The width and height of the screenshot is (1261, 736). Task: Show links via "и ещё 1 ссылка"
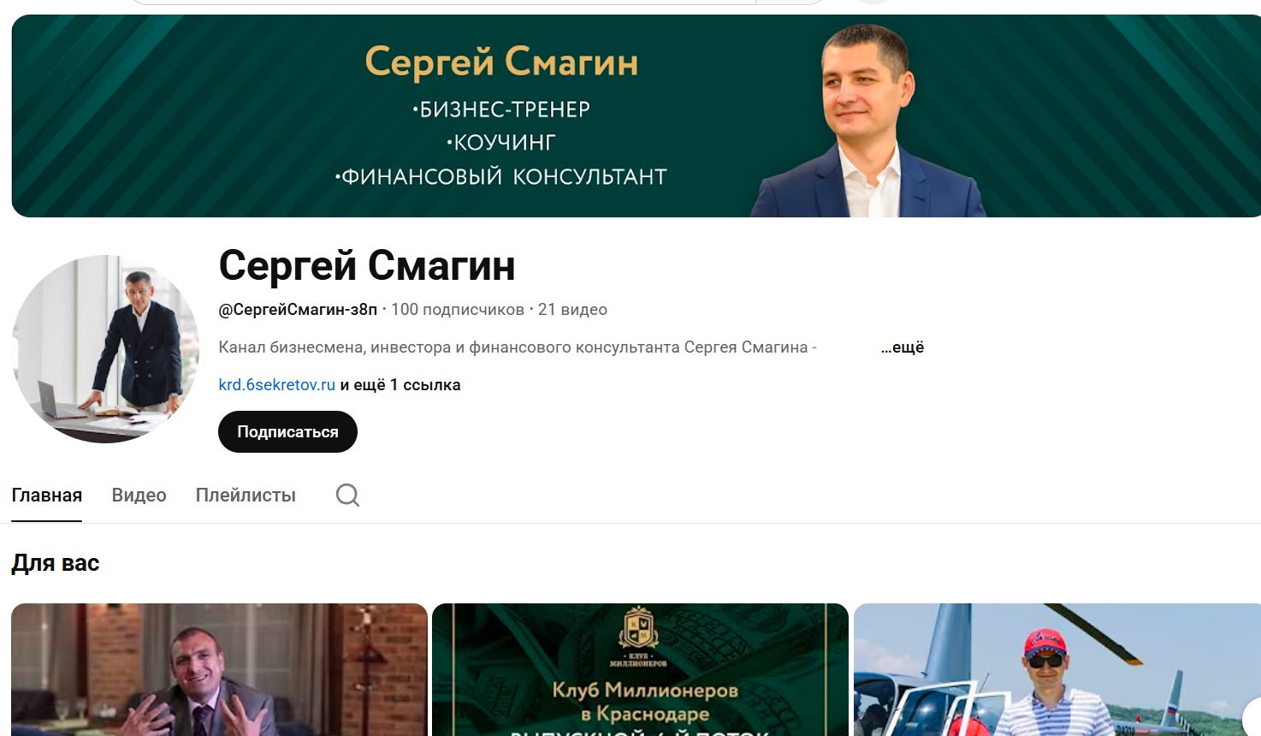pyautogui.click(x=400, y=385)
